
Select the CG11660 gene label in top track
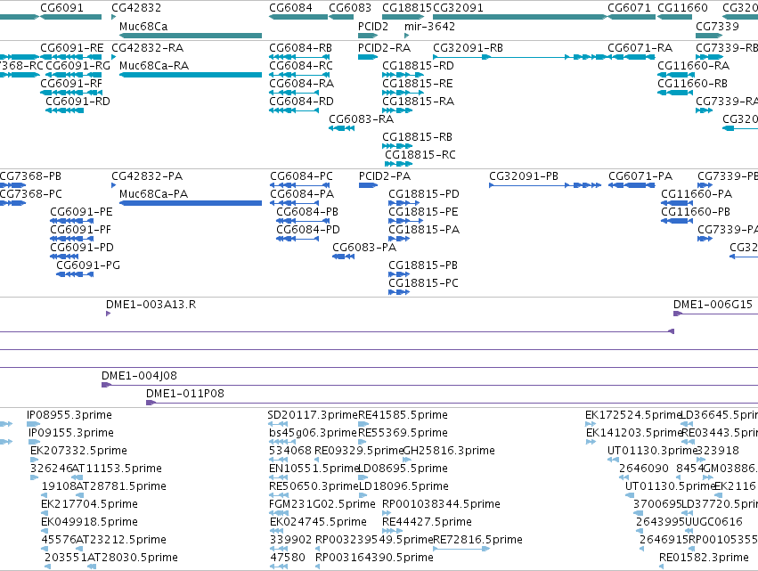682,8
